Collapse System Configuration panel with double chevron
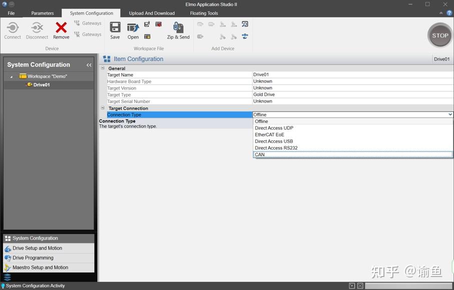Image resolution: width=454 pixels, height=290 pixels. click(89, 65)
